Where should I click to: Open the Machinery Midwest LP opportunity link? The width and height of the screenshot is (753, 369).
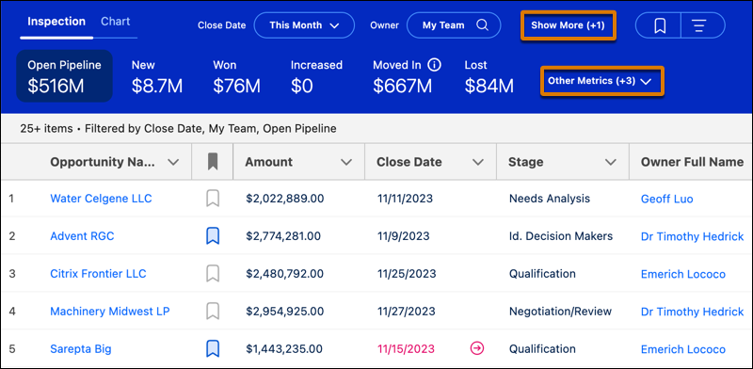[x=110, y=311]
